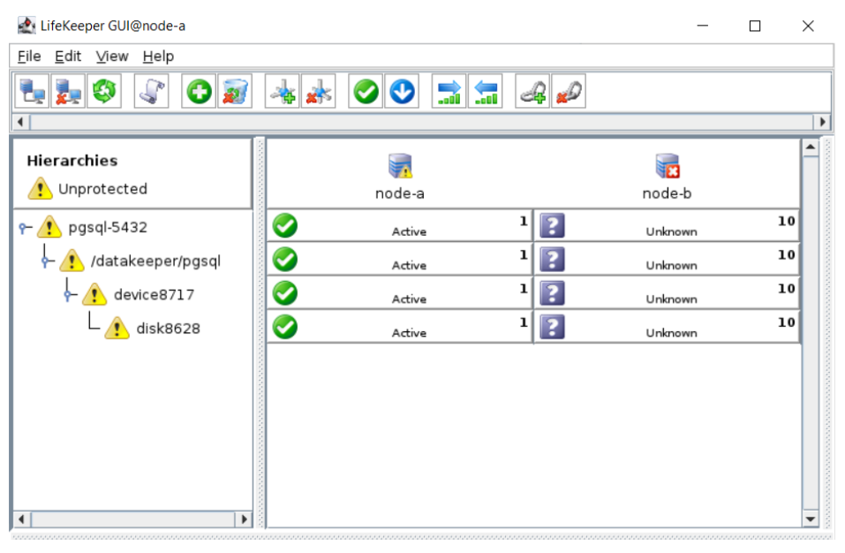
Task: Click the hierarchy pane scrollbar left arrow
Action: pos(21,519)
